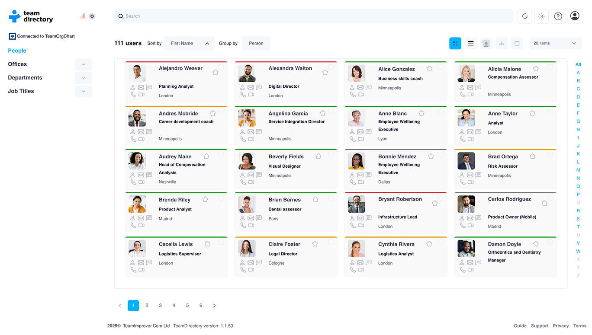Click the email icon on Alejandro Weaver's card
592x335 pixels.
141,87
